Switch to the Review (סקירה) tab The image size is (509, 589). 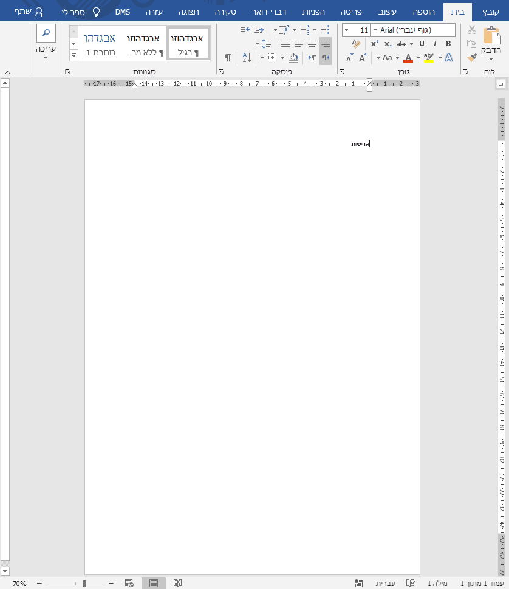click(x=225, y=12)
